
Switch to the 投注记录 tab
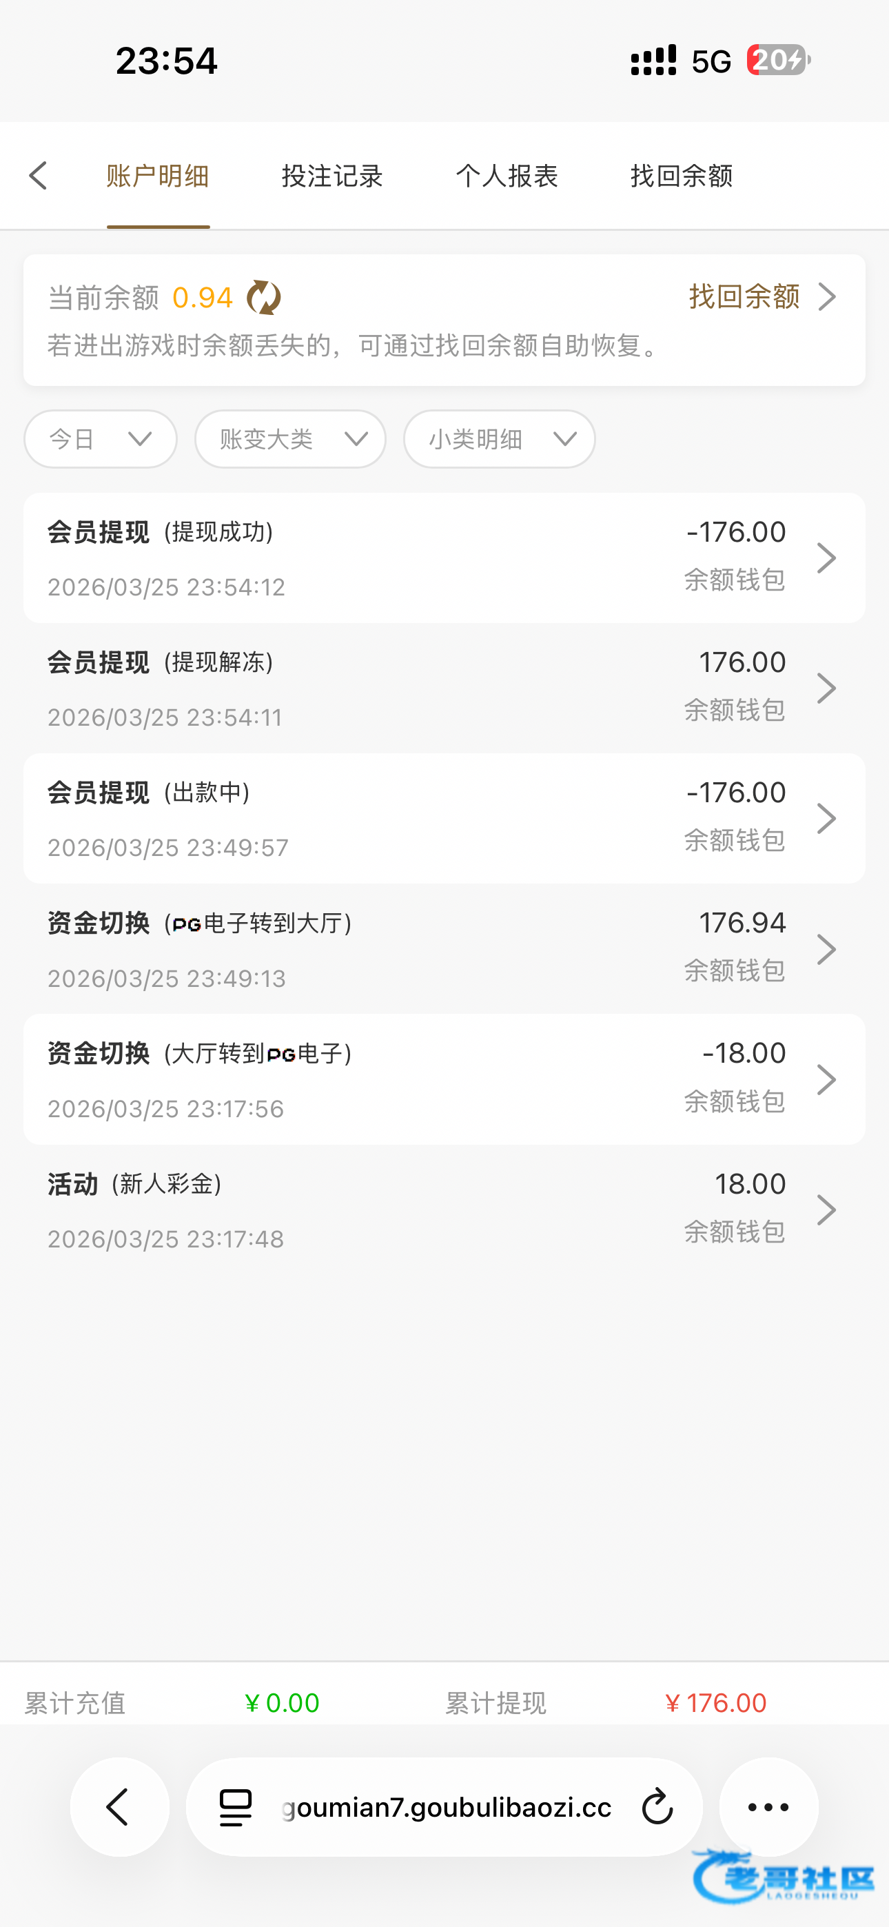click(332, 176)
